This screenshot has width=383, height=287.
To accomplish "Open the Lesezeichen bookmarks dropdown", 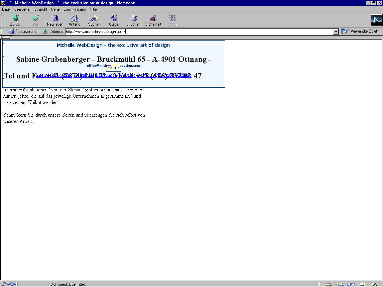I will pyautogui.click(x=23, y=32).
